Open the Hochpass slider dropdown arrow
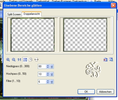This screenshot has height=100, width=118. [x=52, y=74]
